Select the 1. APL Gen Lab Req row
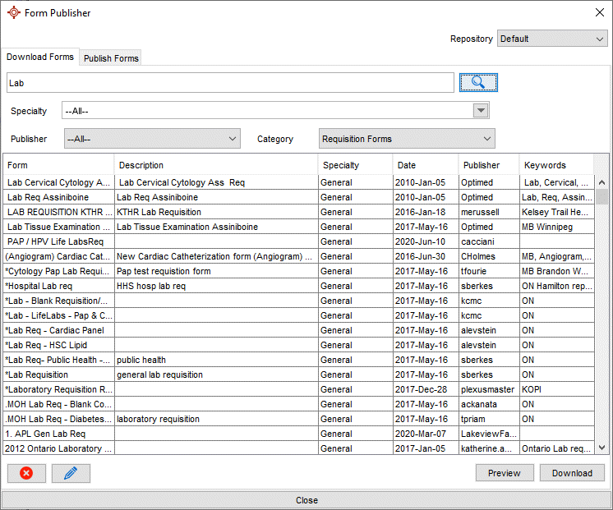The width and height of the screenshot is (613, 510). point(298,434)
